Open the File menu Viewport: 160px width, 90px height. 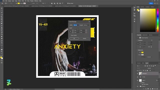click(4, 1)
